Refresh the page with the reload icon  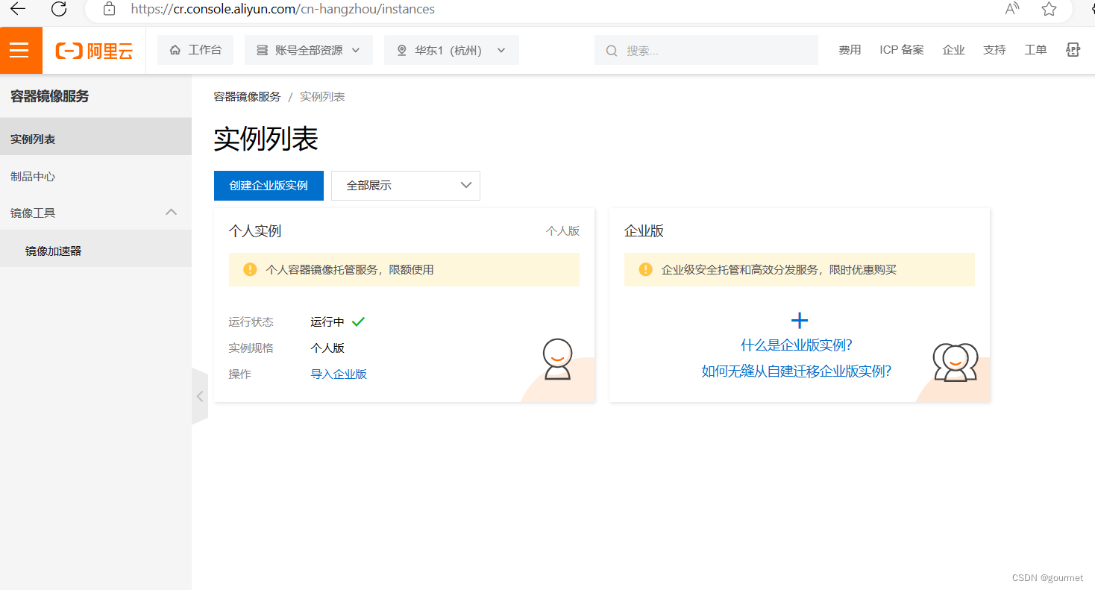58,10
